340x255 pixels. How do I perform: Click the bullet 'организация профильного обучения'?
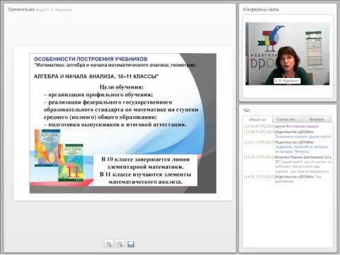98,95
